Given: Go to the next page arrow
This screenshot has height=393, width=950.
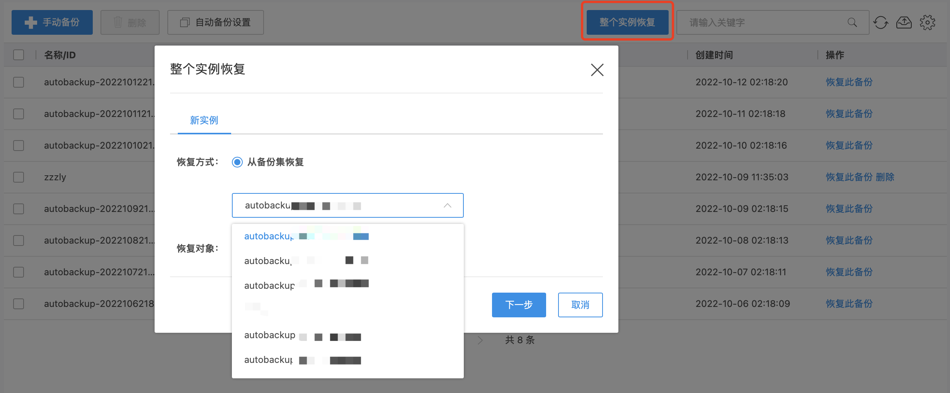Looking at the screenshot, I should (x=480, y=340).
